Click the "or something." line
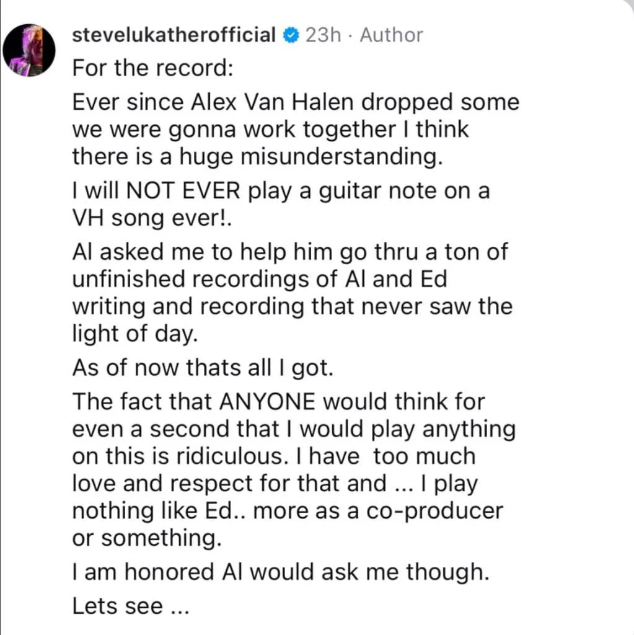The width and height of the screenshot is (634, 635). point(147,538)
